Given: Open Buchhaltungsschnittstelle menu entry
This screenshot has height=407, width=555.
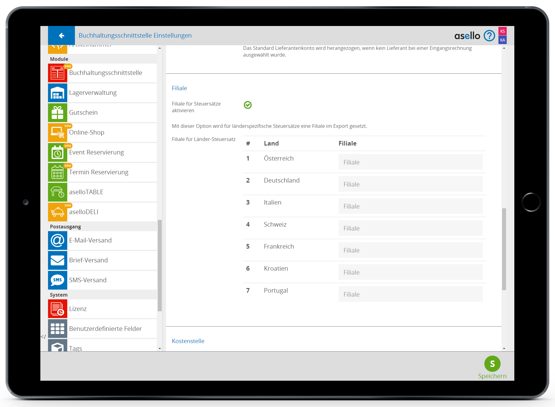Looking at the screenshot, I should pyautogui.click(x=105, y=73).
